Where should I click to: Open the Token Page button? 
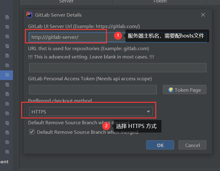pos(185,89)
